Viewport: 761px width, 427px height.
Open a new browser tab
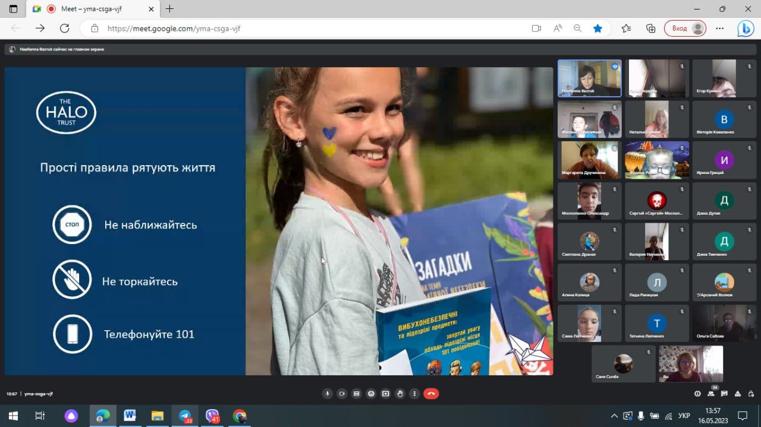170,9
